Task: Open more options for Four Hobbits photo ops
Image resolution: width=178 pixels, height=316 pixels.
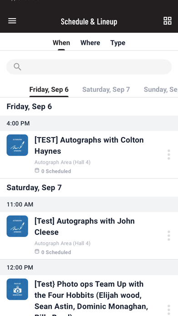Action: [x=169, y=311]
